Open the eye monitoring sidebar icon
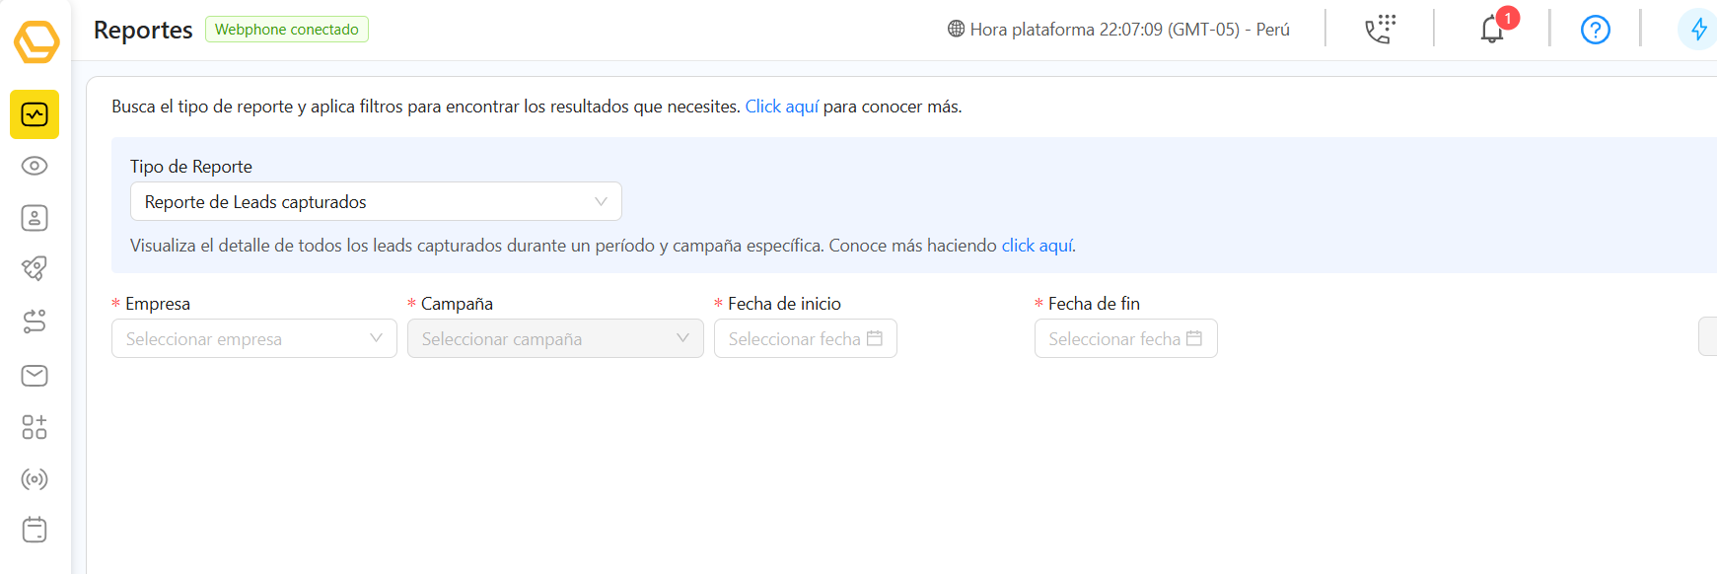Viewport: 1717px width, 574px height. click(x=35, y=166)
